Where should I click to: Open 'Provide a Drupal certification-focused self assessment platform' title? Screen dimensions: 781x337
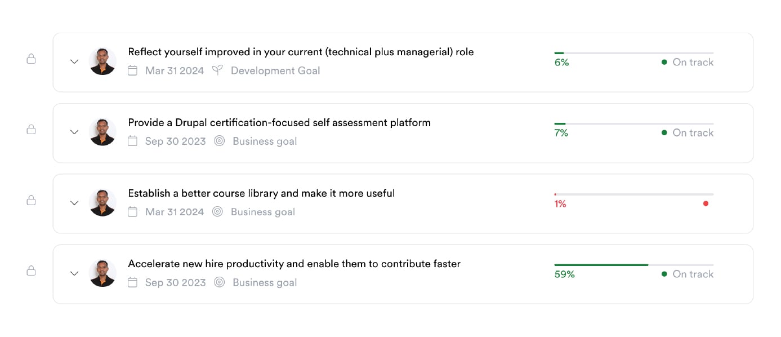pyautogui.click(x=279, y=122)
